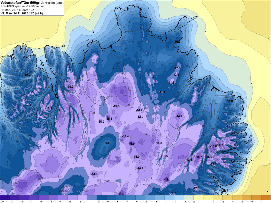Click the -15.7 temperature value
This screenshot has height=203, width=271.
pos(199,157)
